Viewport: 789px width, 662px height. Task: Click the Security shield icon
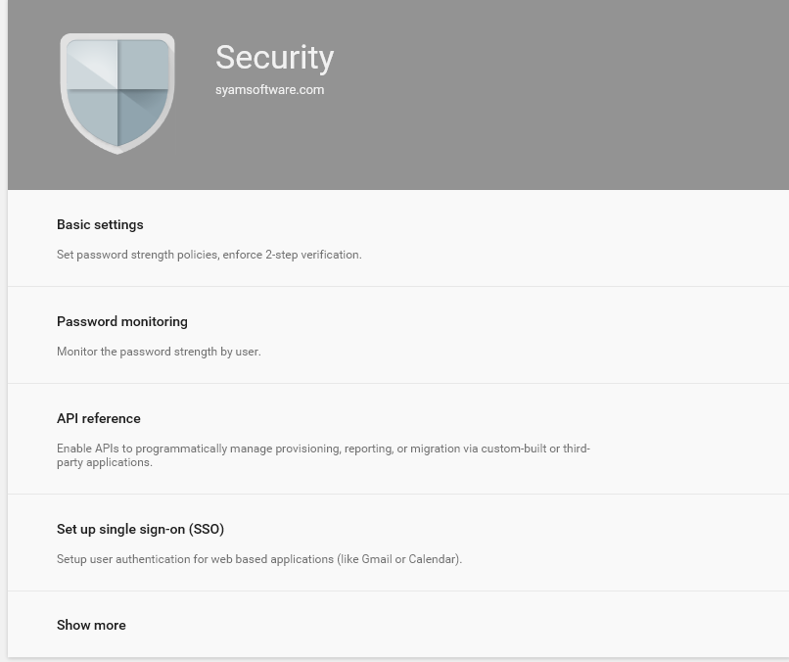(117, 93)
